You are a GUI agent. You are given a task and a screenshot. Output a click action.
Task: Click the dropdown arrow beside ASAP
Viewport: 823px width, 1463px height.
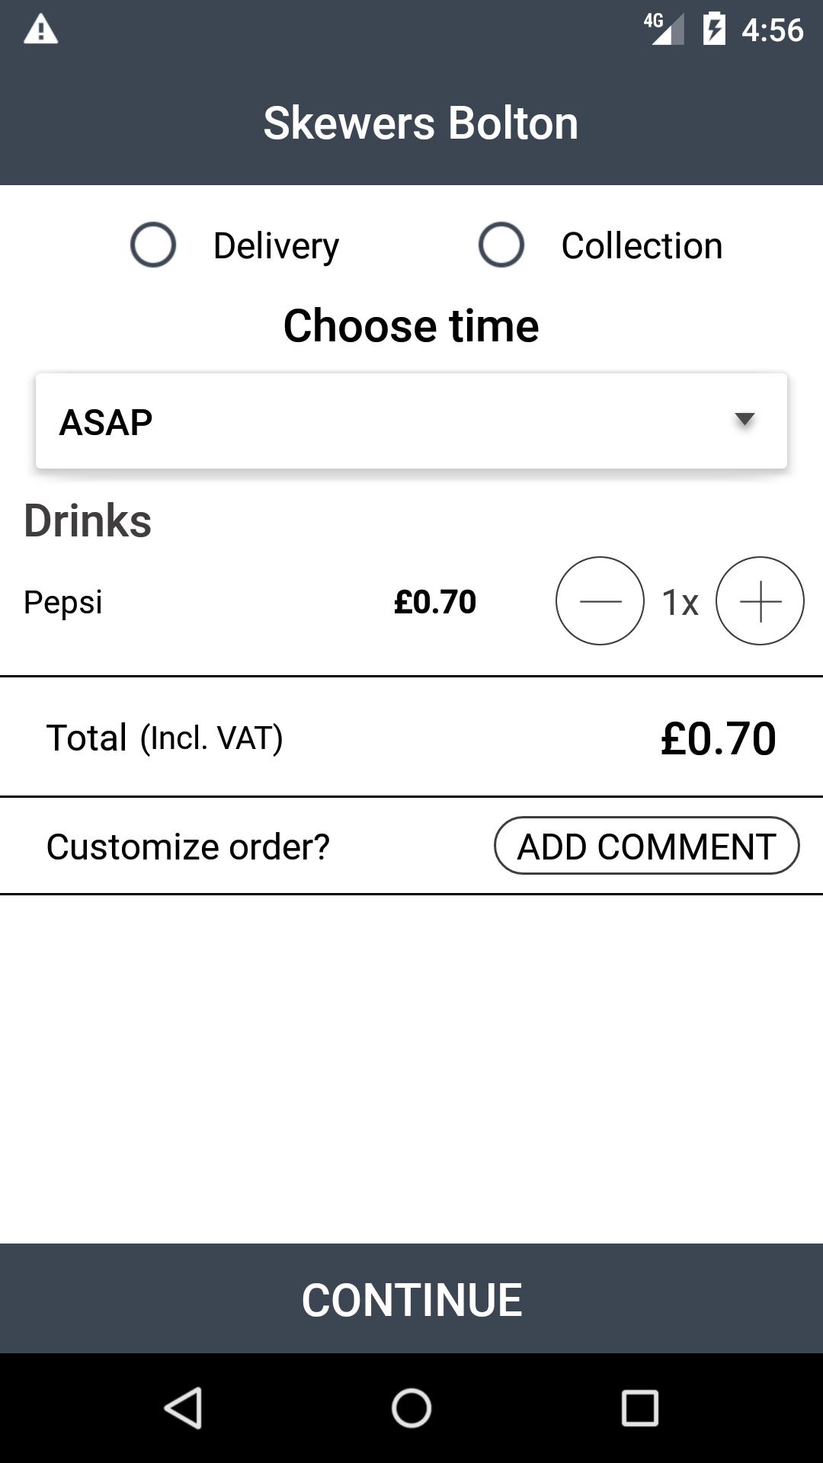tap(744, 419)
